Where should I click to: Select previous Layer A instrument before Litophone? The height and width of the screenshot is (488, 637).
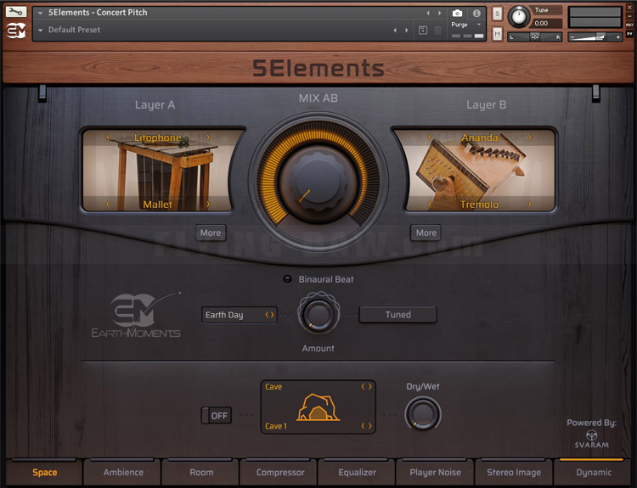[x=108, y=137]
